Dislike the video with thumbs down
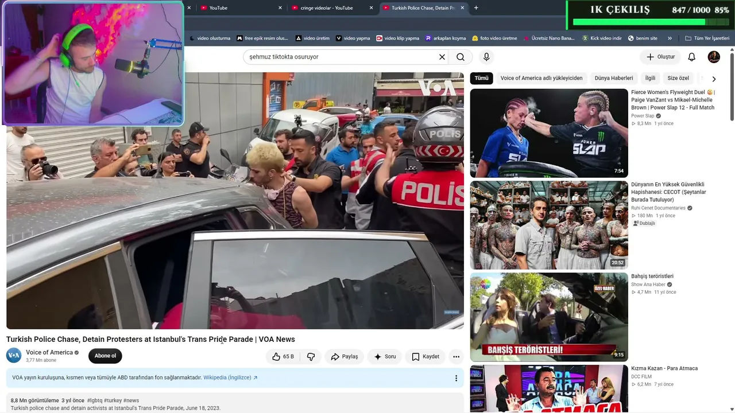 click(311, 356)
